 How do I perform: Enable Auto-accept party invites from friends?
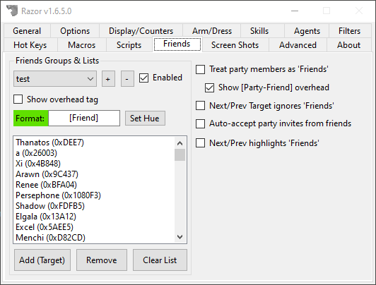point(201,123)
